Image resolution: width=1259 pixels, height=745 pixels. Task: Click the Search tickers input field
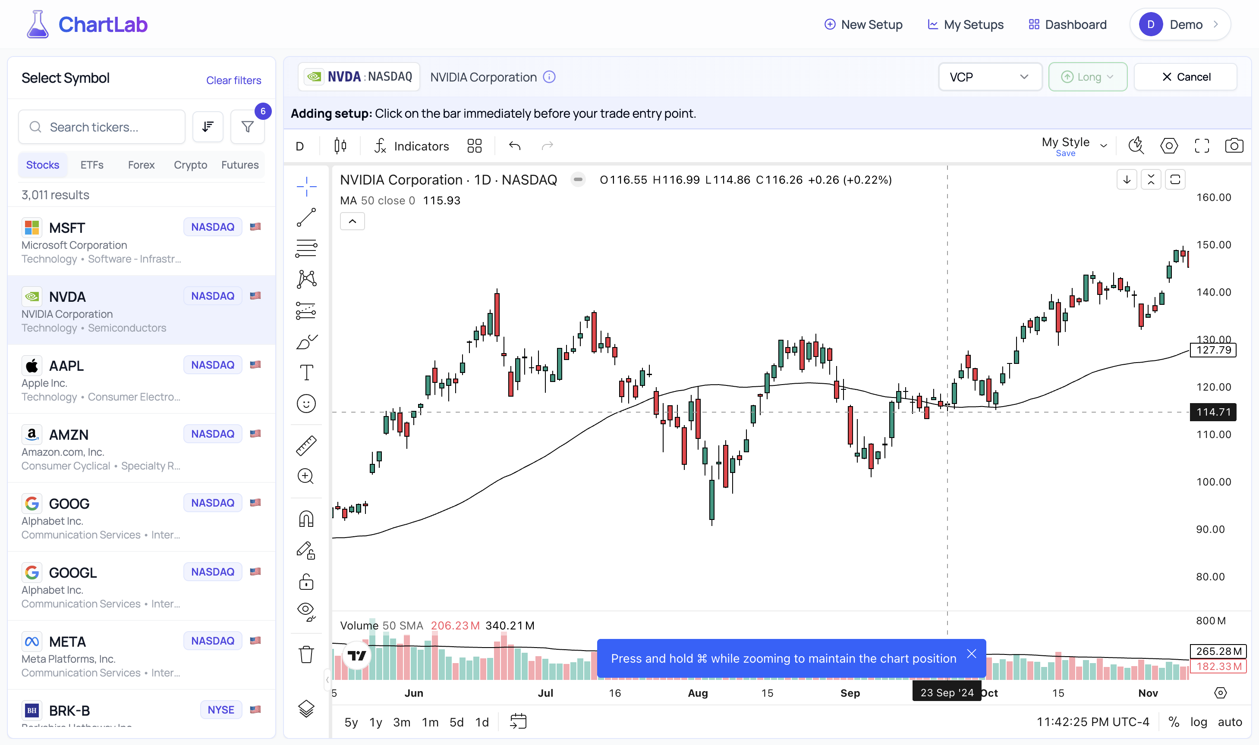click(102, 127)
